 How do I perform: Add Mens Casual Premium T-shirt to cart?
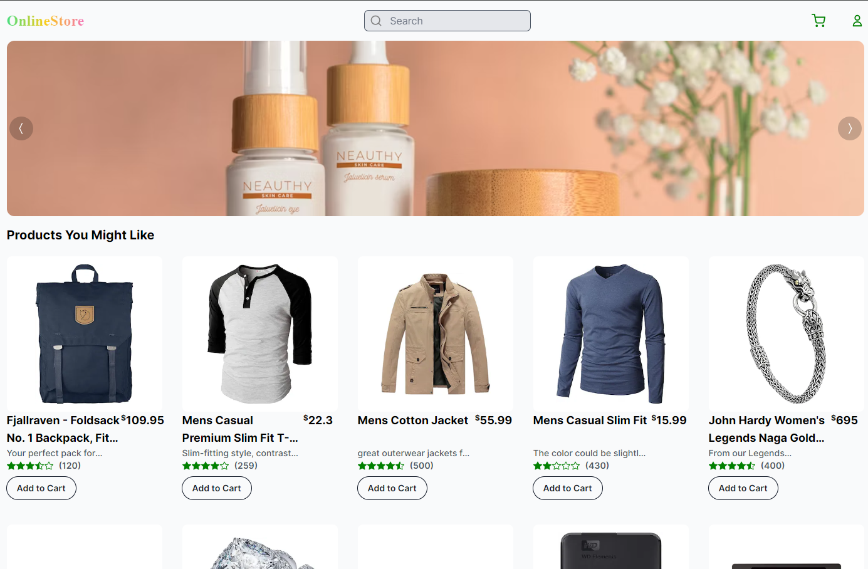(x=217, y=488)
